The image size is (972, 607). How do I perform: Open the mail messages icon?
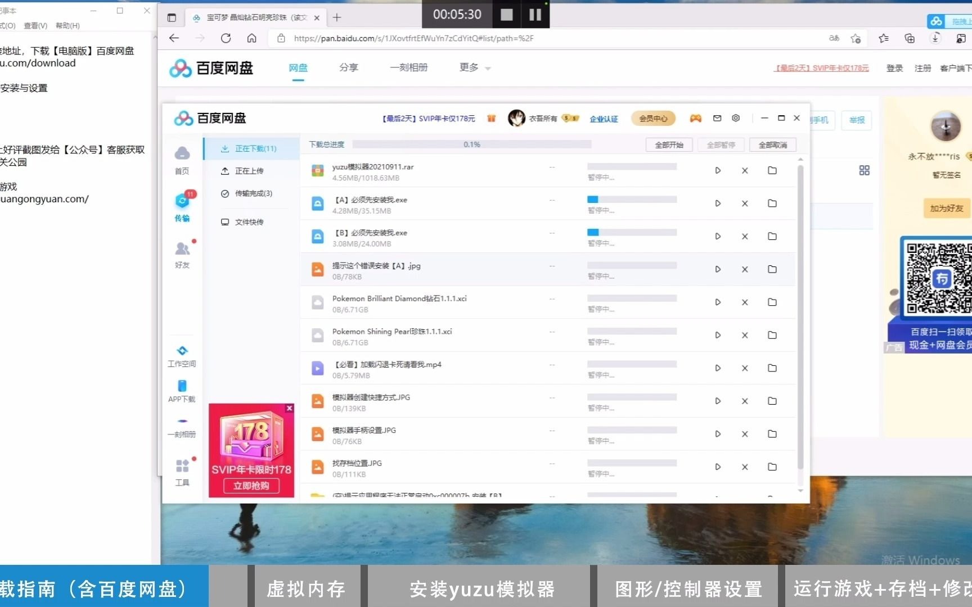pyautogui.click(x=717, y=118)
